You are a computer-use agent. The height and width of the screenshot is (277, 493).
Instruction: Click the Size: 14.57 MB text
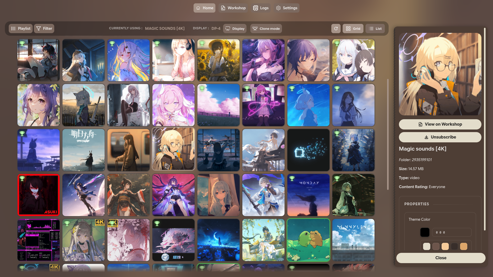tap(411, 169)
